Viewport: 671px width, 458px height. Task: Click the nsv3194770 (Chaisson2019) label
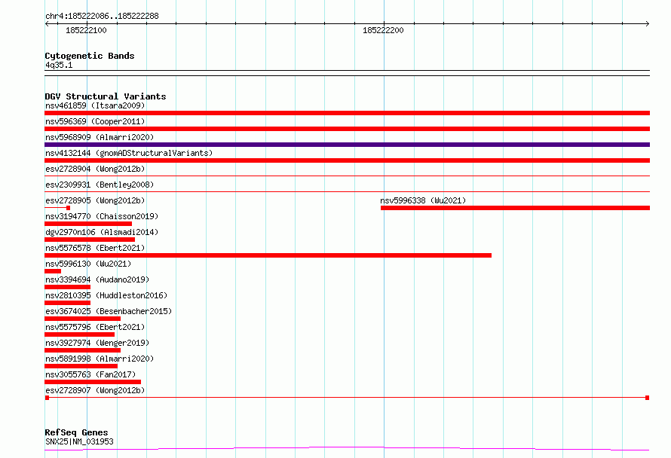[102, 216]
